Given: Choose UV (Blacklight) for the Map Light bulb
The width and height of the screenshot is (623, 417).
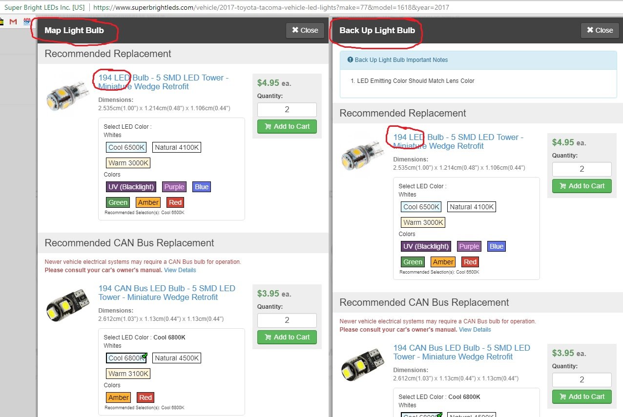Looking at the screenshot, I should tap(131, 187).
